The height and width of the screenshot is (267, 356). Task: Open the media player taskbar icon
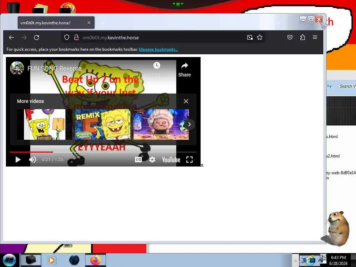51,260
